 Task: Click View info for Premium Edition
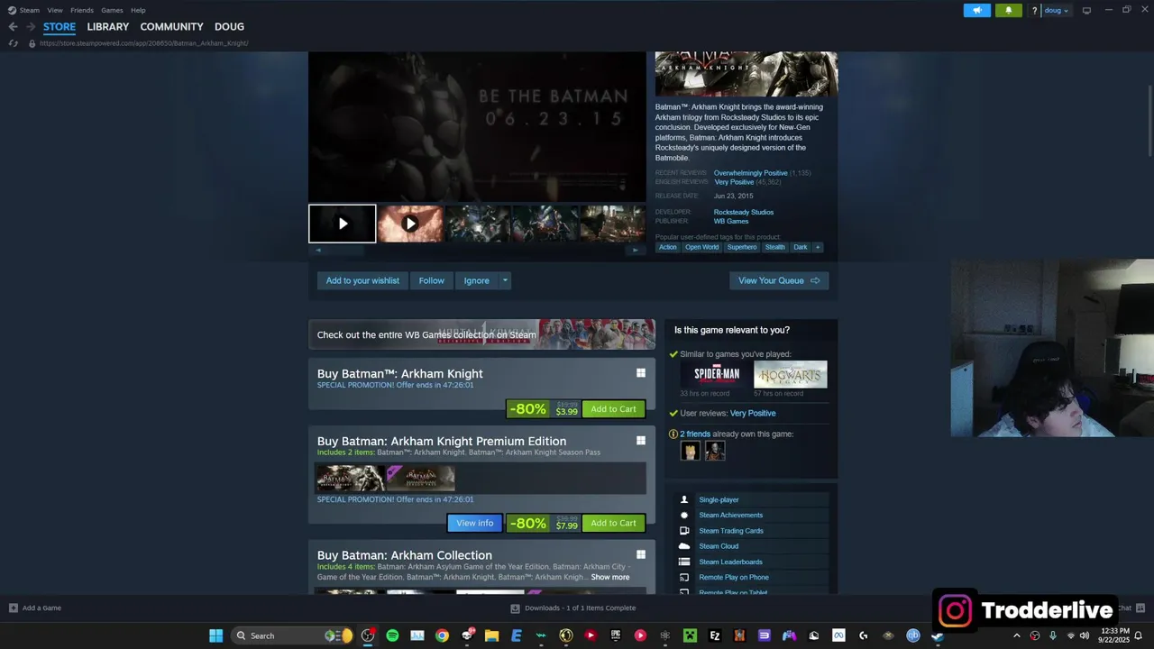pyautogui.click(x=474, y=523)
